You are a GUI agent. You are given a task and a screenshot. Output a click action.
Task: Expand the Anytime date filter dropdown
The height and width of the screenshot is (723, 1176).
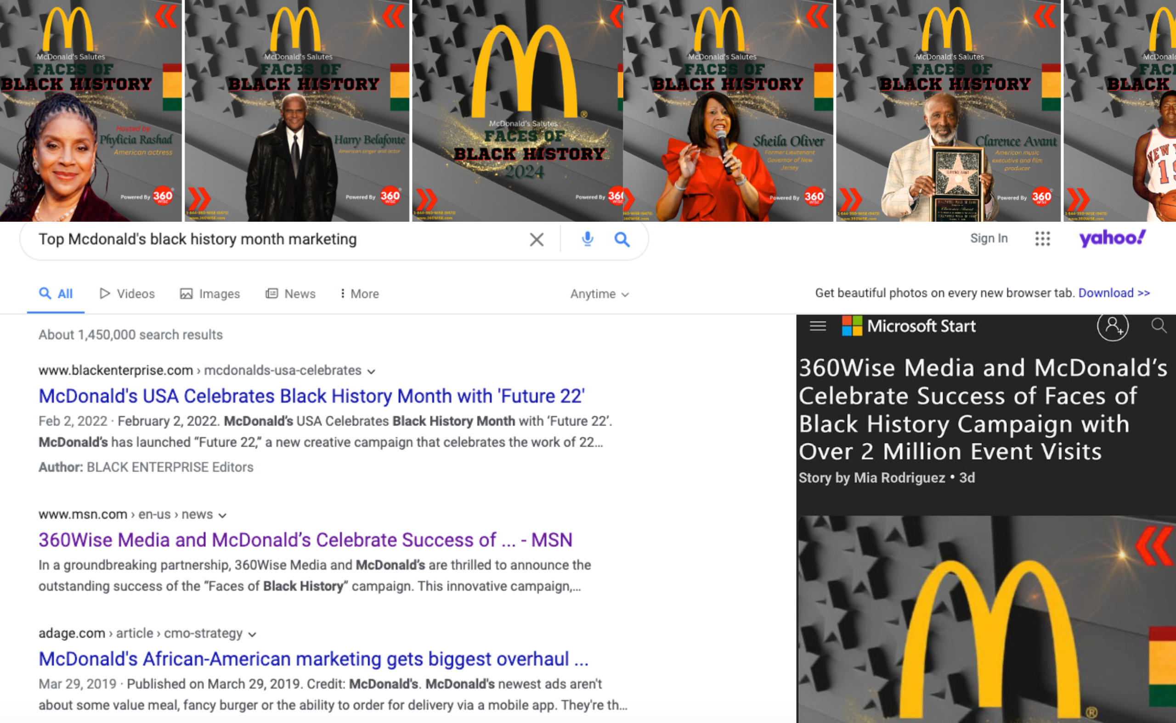point(599,294)
